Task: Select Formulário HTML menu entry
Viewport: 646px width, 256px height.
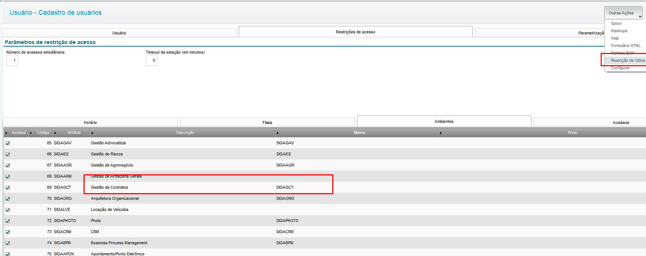Action: coord(625,46)
